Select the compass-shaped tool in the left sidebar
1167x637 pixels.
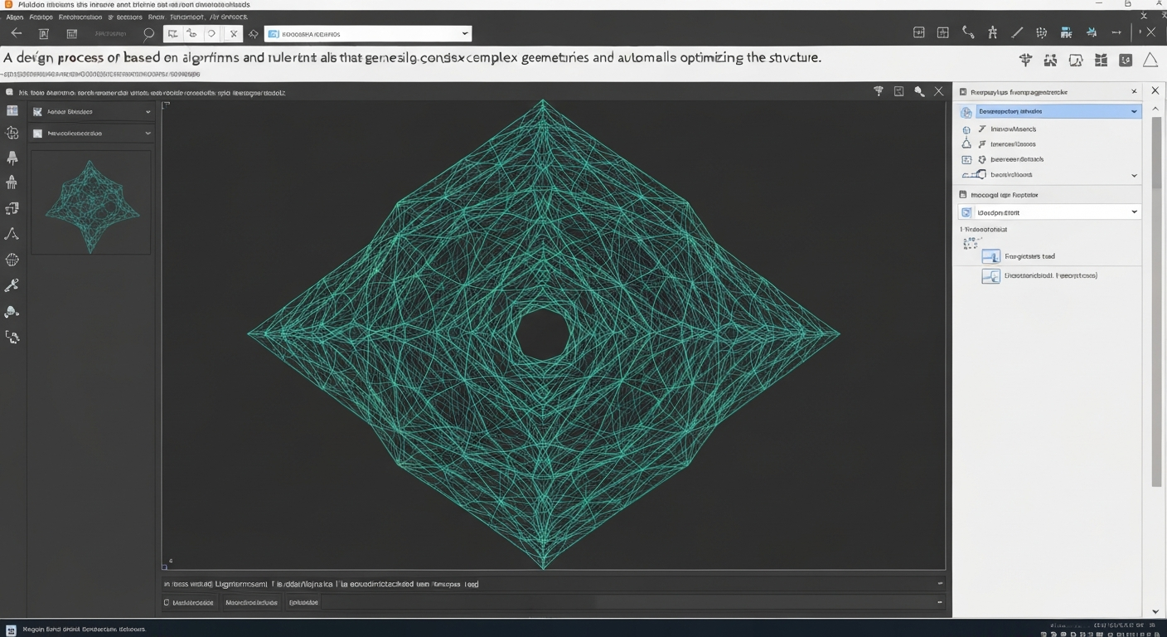coord(12,234)
